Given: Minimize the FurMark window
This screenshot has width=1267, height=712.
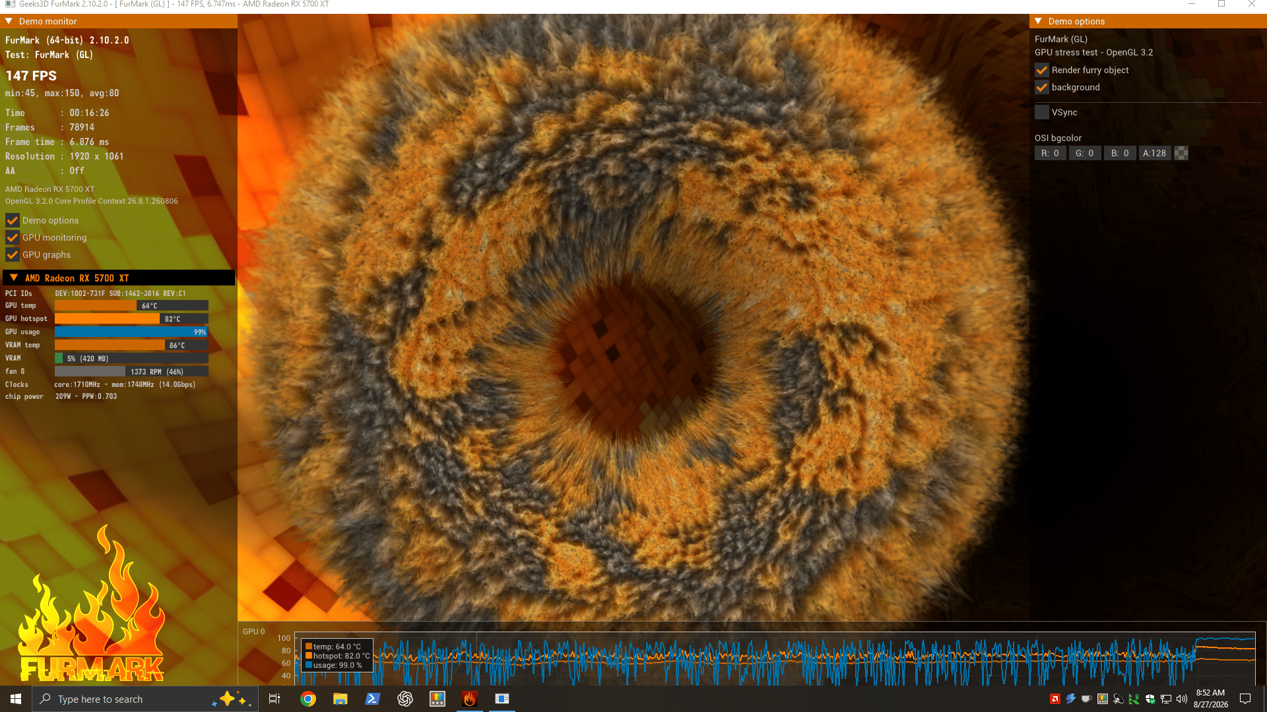Looking at the screenshot, I should (x=1192, y=4).
